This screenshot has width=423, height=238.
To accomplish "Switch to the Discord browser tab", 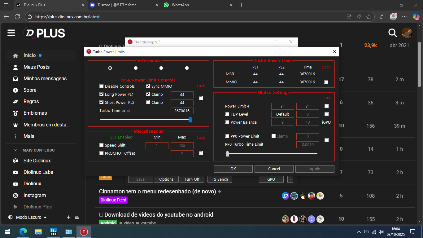I will coord(117,5).
